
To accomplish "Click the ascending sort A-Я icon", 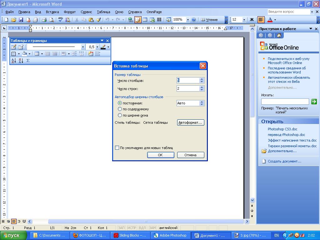I will coord(14,61).
